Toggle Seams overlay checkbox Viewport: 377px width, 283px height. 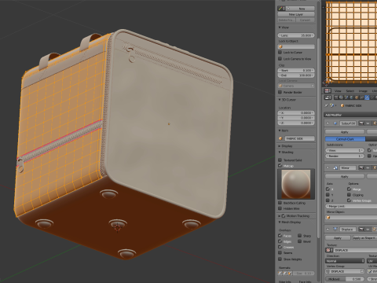point(280,253)
